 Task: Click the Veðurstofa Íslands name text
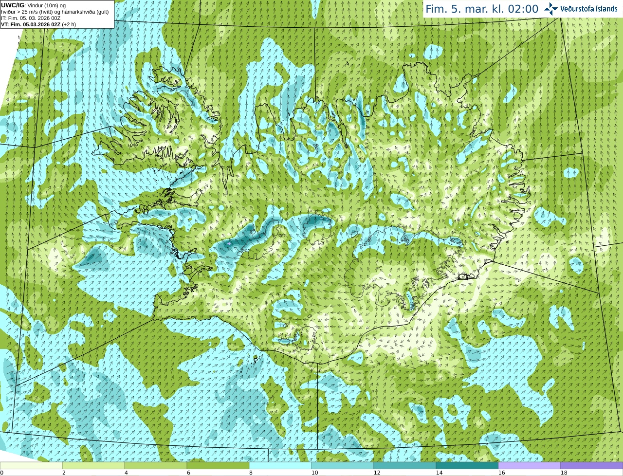point(589,9)
